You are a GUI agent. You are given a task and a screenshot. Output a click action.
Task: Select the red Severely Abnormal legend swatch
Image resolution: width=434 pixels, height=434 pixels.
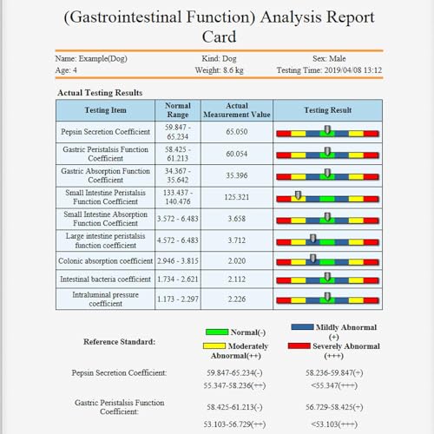pyautogui.click(x=299, y=345)
